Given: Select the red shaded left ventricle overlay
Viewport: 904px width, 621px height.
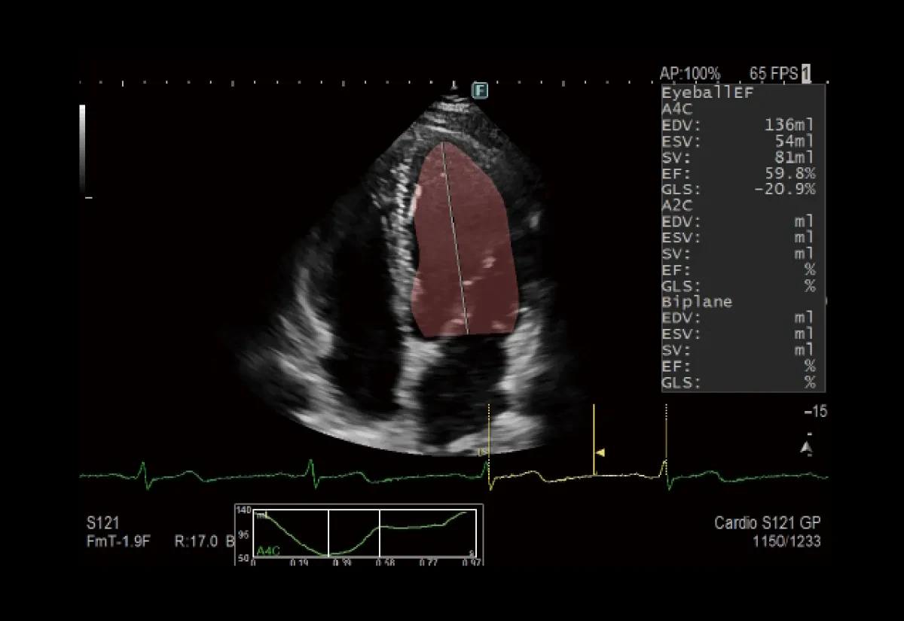Looking at the screenshot, I should click(x=465, y=239).
